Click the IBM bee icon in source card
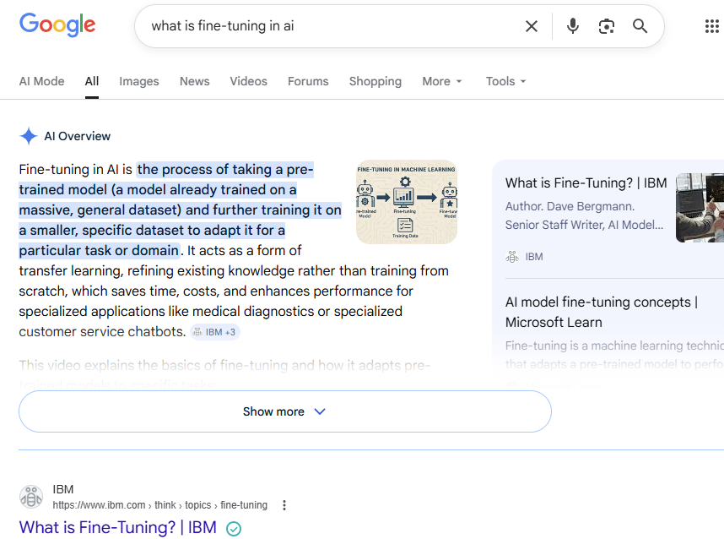The height and width of the screenshot is (539, 724). 512,257
